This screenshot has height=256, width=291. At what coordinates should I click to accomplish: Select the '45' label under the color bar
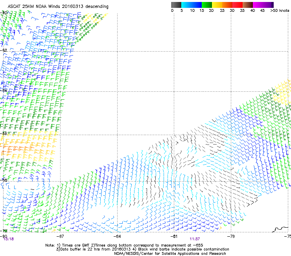click(x=262, y=11)
